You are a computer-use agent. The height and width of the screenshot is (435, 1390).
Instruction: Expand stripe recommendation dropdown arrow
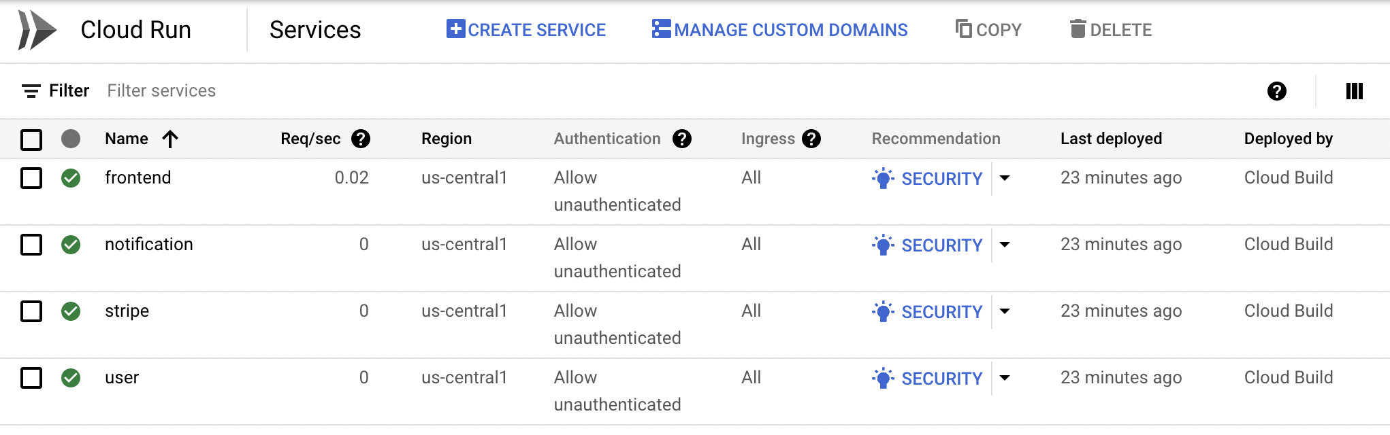click(1005, 311)
